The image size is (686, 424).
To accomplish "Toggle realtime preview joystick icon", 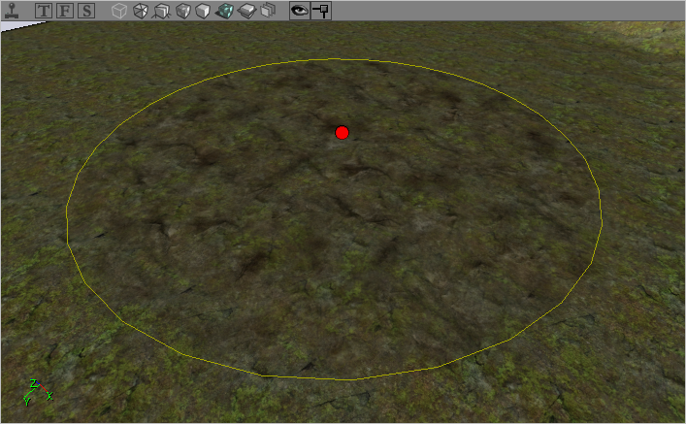I will point(12,12).
